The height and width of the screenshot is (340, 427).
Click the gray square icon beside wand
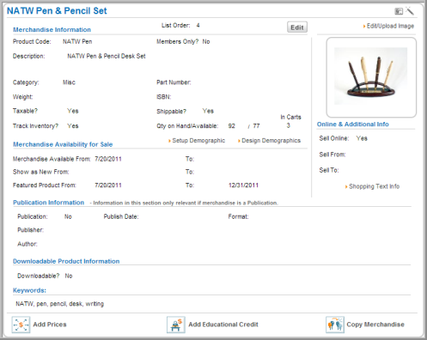(399, 11)
